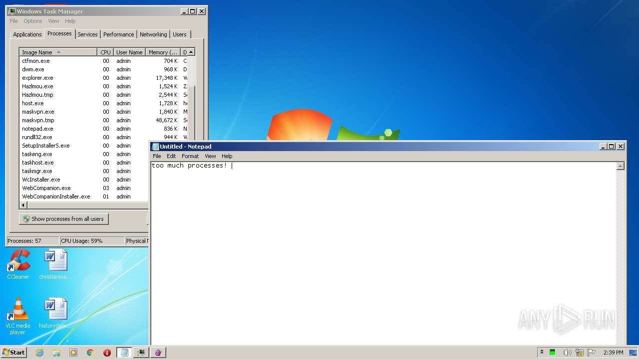Click the purple teapot taskbar application

click(x=158, y=353)
